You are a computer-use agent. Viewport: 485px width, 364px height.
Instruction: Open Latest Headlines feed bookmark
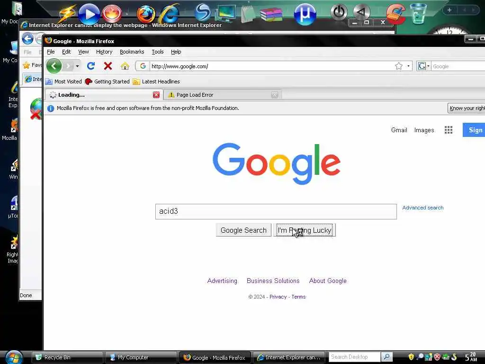(x=156, y=82)
